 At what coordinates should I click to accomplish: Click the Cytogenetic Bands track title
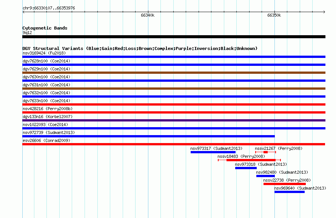pos(45,28)
